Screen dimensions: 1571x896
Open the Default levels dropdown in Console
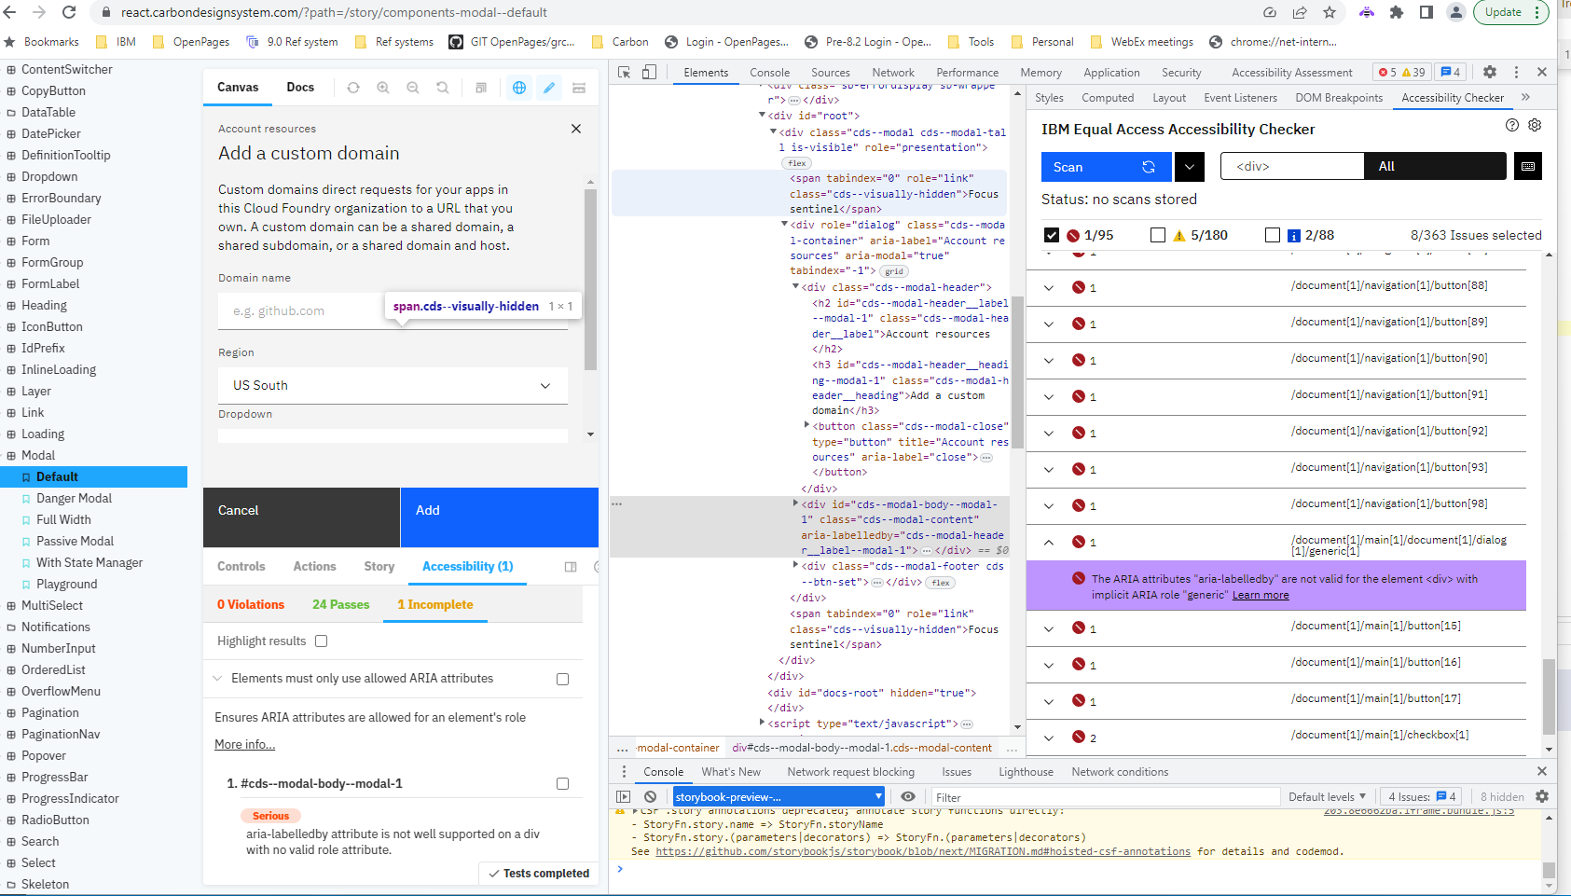point(1327,796)
